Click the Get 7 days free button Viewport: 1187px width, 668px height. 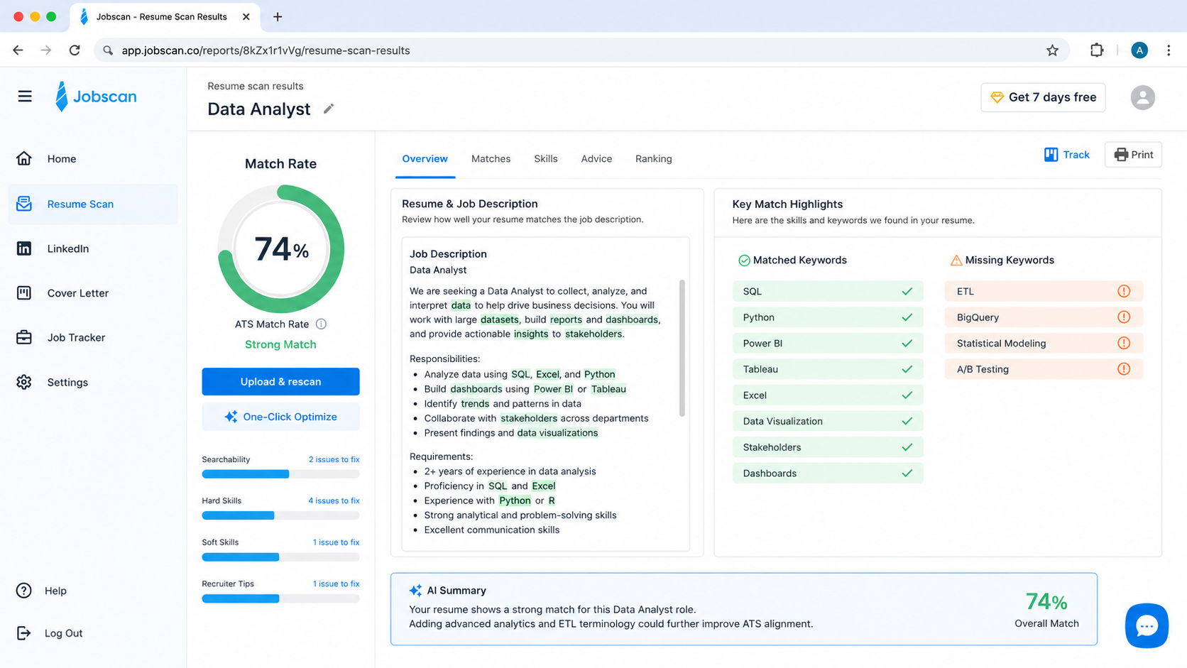pyautogui.click(x=1043, y=97)
